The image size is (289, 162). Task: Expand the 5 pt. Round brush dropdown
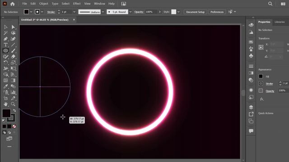[x=131, y=12]
